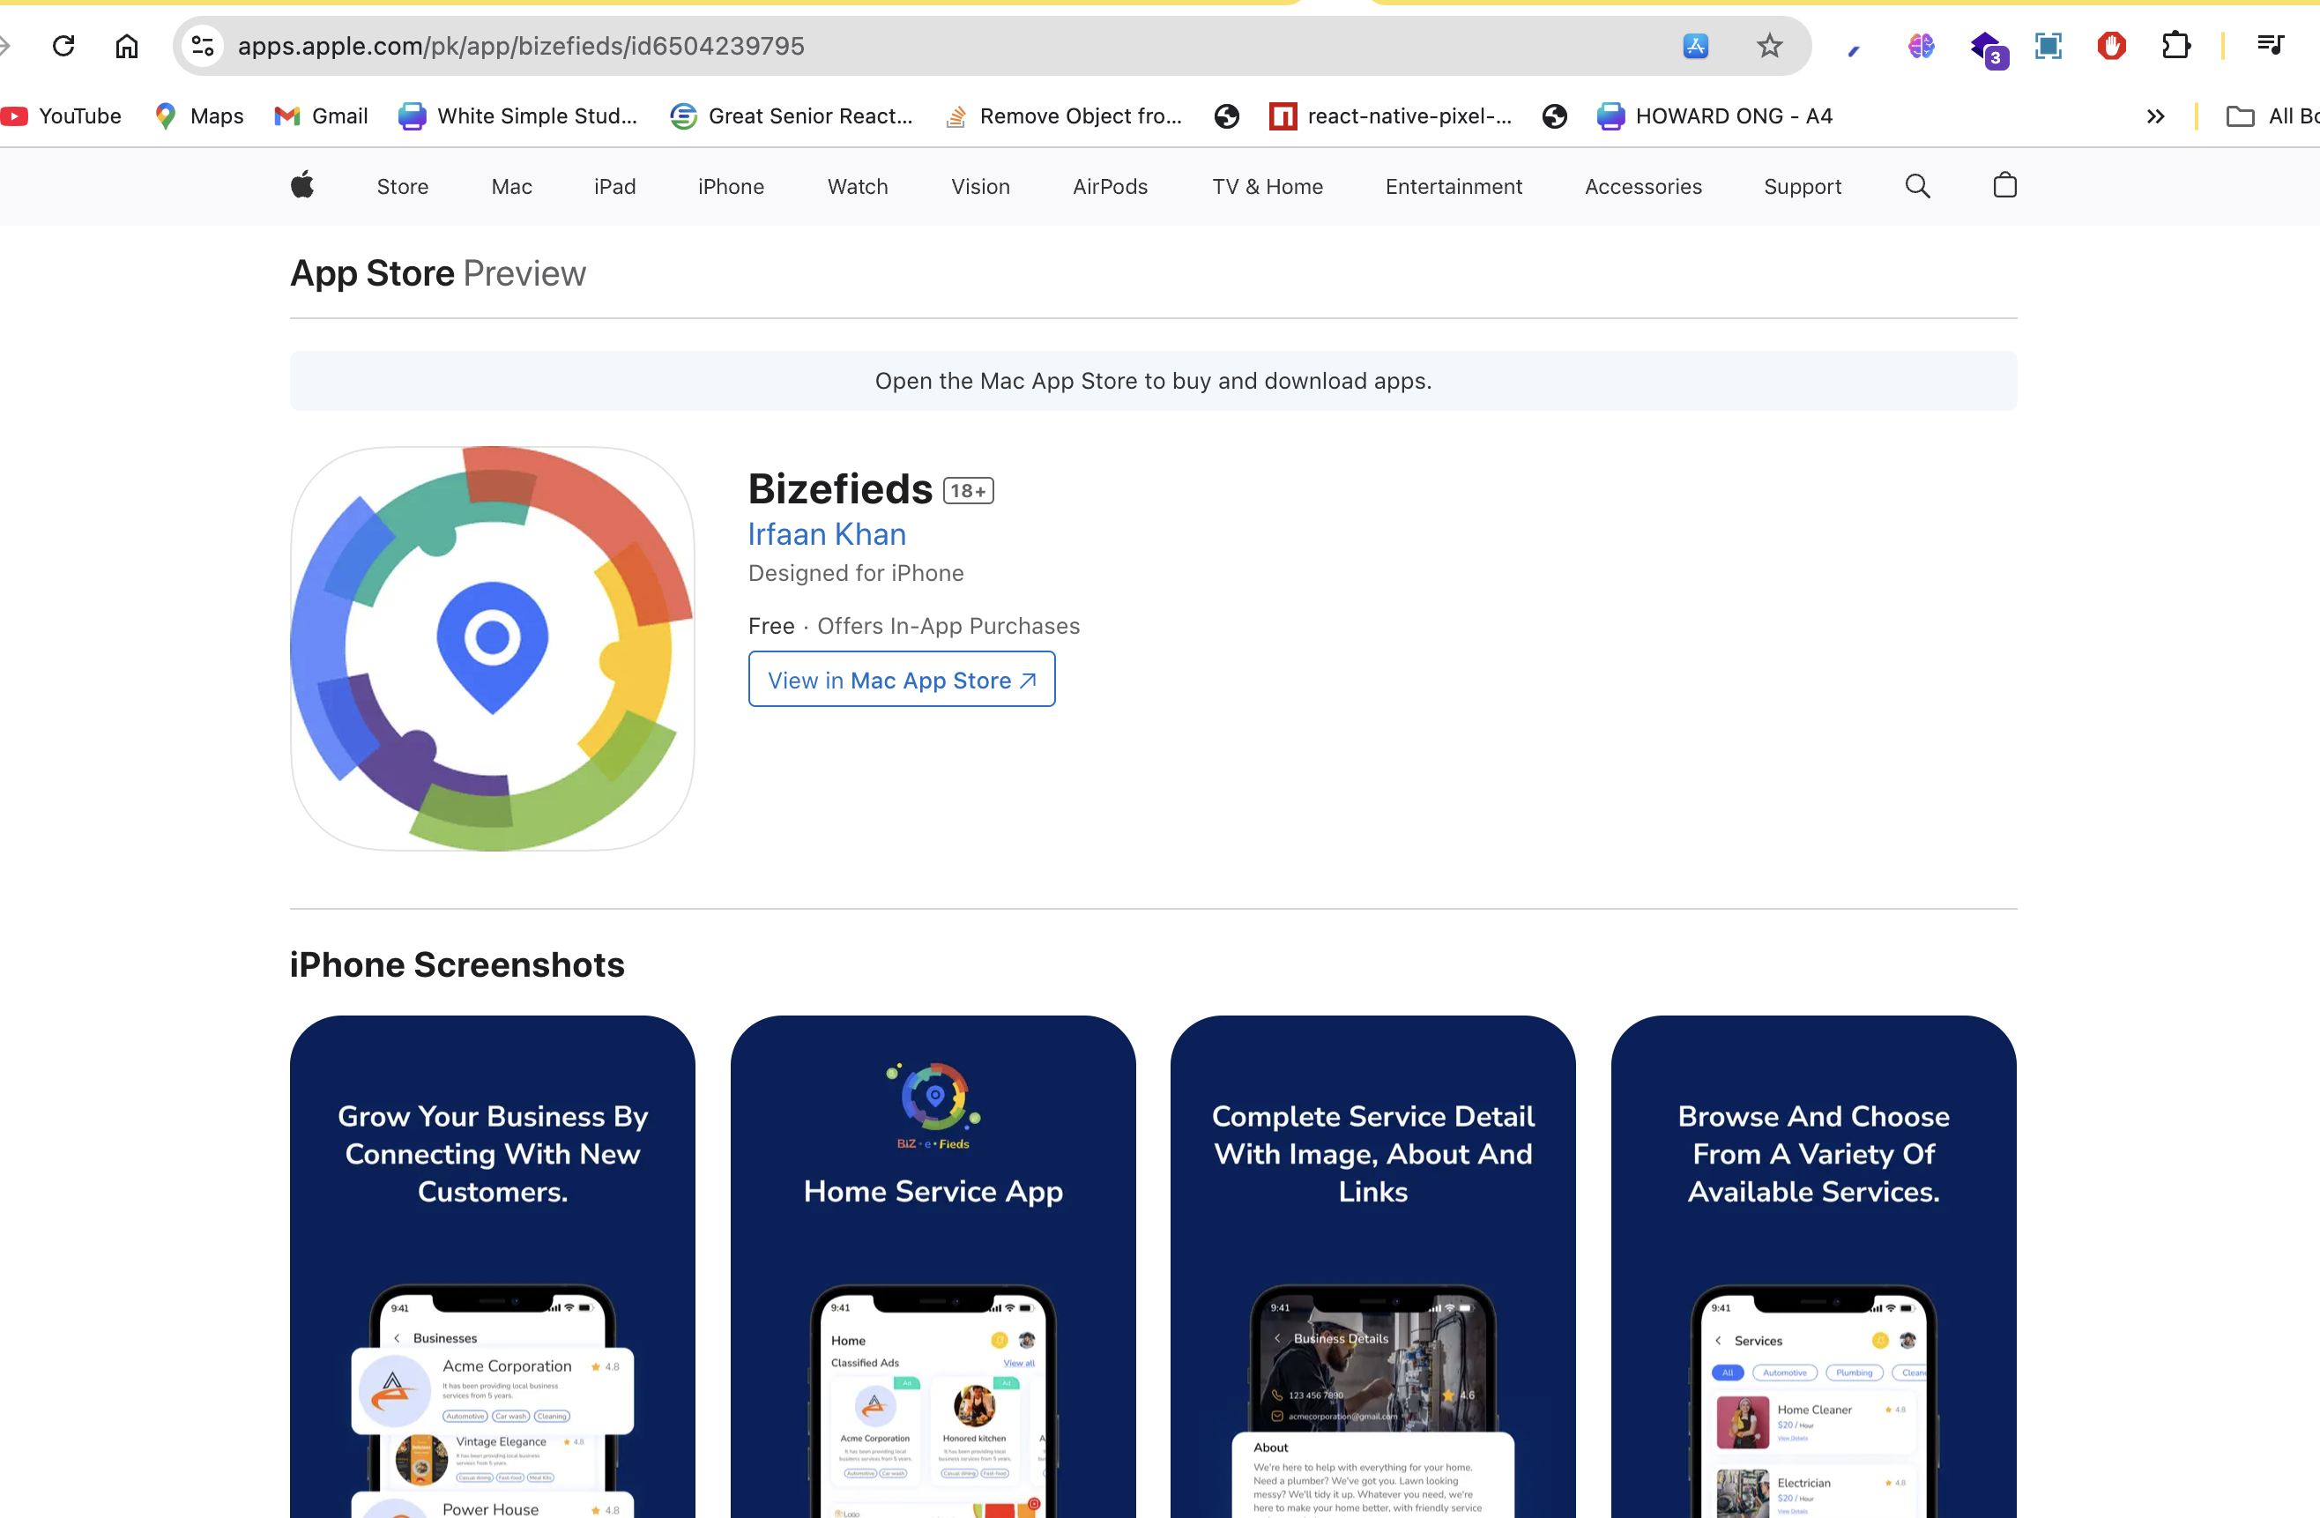The width and height of the screenshot is (2320, 1518).
Task: Bookmark this page with star icon
Action: [1769, 46]
